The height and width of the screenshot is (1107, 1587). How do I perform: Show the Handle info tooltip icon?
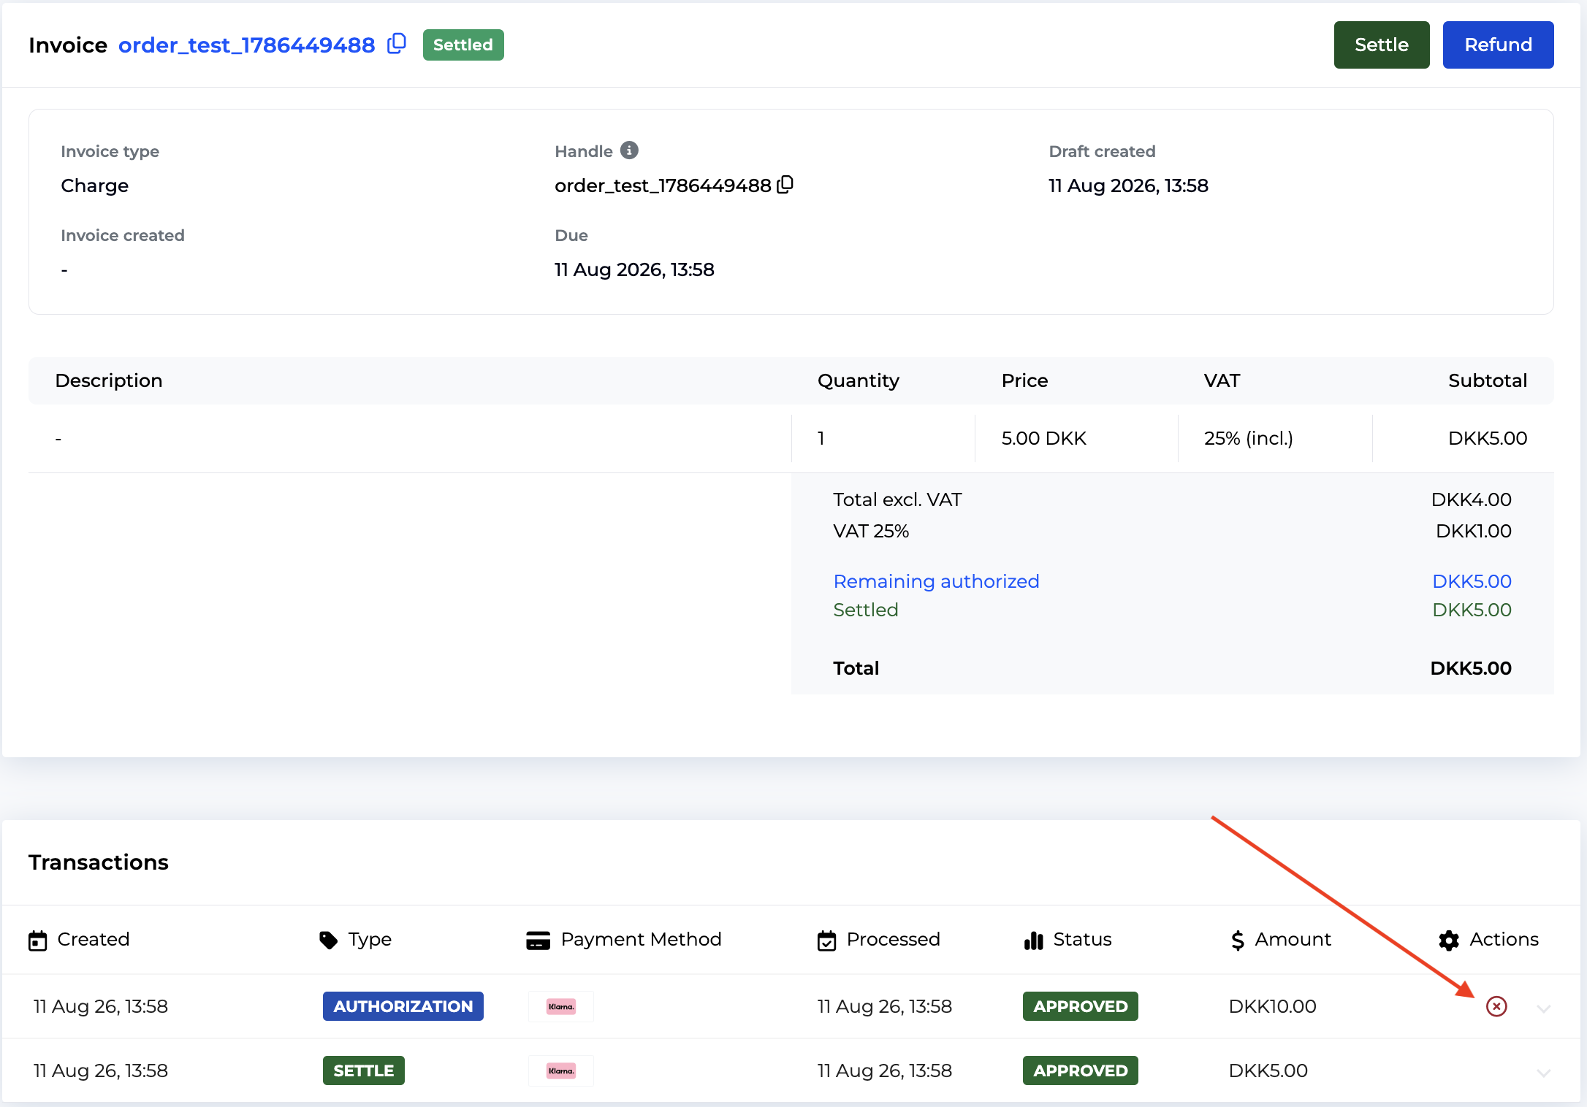[629, 150]
